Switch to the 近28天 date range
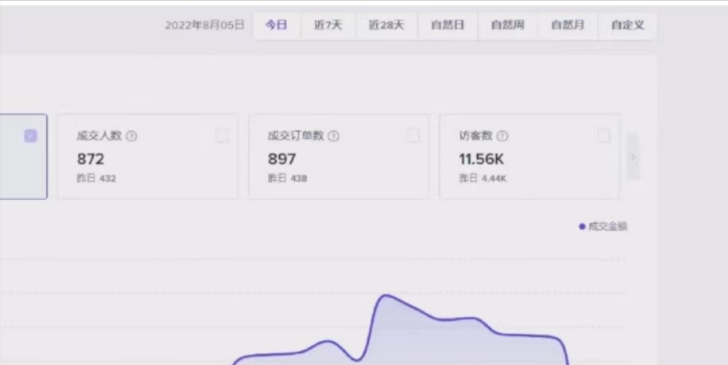Image resolution: width=728 pixels, height=365 pixels. coord(386,26)
